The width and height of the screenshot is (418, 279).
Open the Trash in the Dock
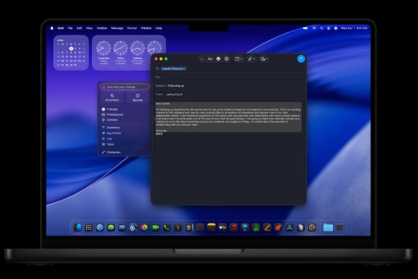tap(339, 228)
